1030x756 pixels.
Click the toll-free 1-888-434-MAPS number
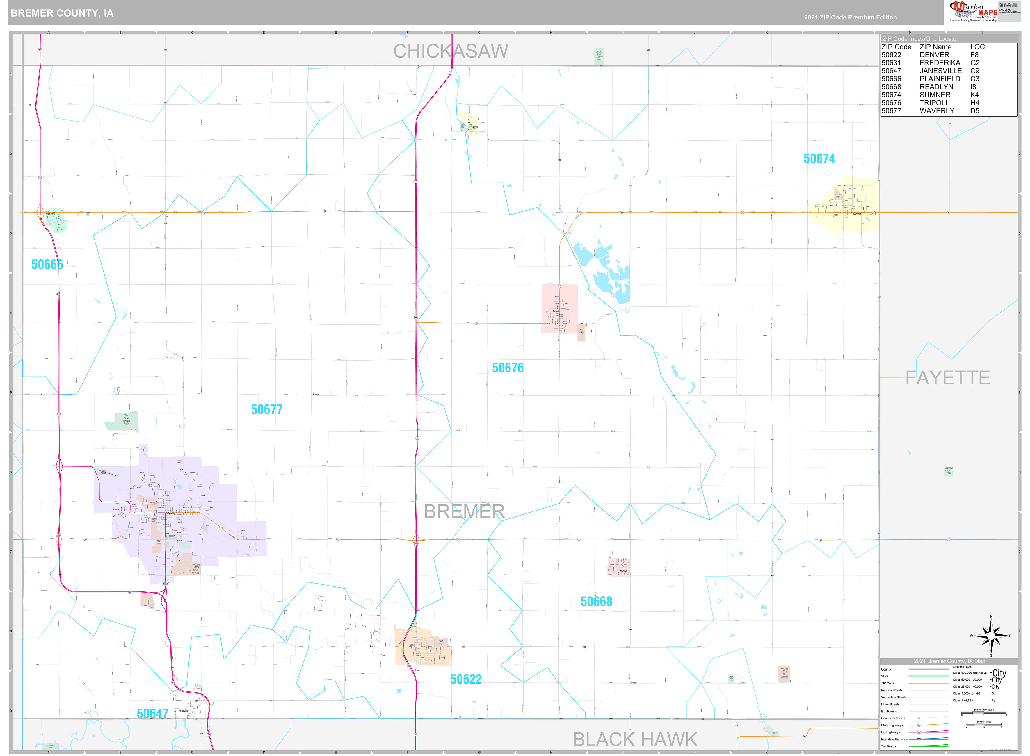[1008, 6]
